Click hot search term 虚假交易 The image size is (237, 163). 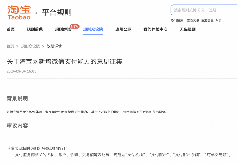coord(193,20)
